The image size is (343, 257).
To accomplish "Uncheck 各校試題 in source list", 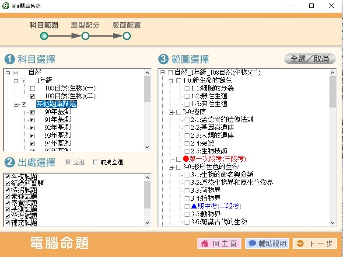I will click(x=7, y=176).
